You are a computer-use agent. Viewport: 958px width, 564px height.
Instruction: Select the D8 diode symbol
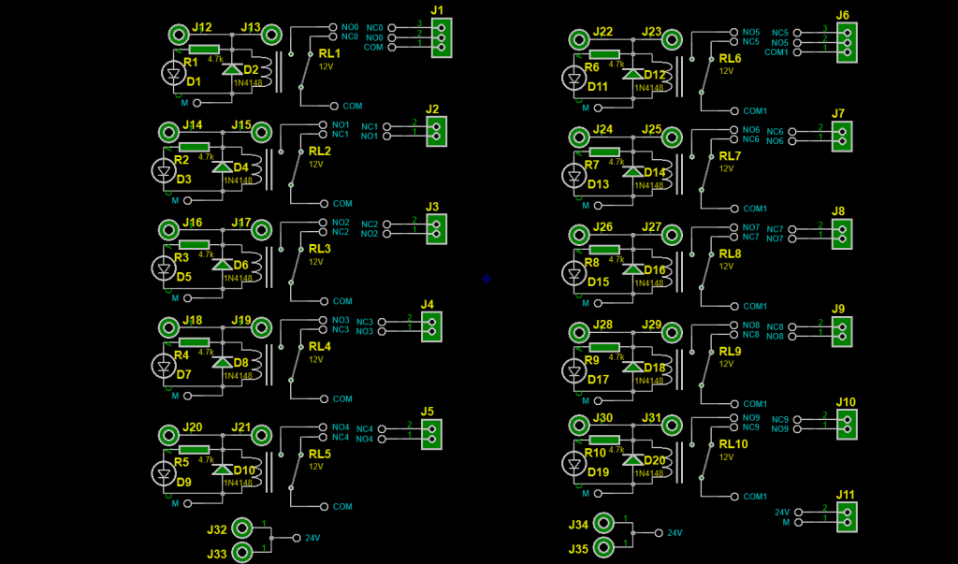(x=223, y=362)
